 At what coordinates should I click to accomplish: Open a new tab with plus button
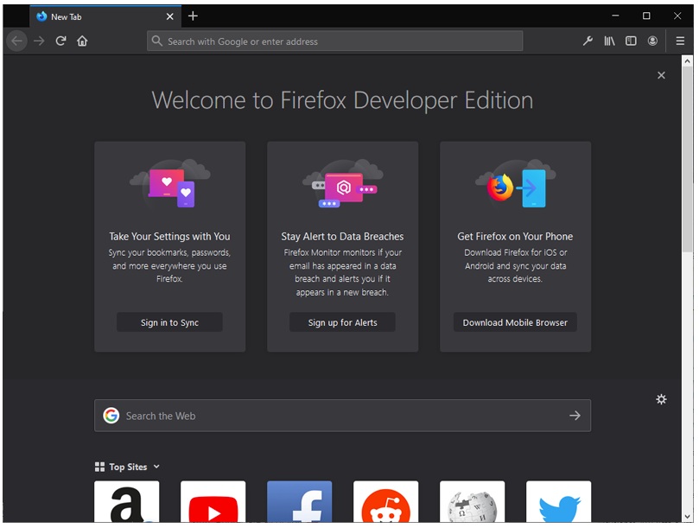[x=193, y=16]
